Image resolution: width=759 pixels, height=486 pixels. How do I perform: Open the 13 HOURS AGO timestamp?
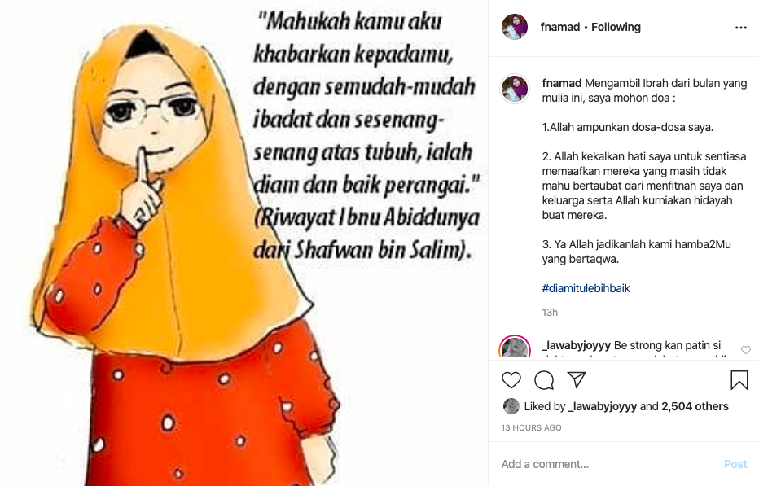(x=531, y=428)
